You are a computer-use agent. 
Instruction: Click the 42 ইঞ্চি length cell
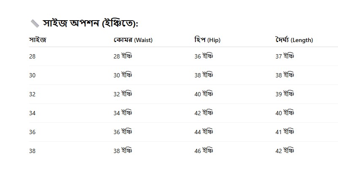point(285,151)
